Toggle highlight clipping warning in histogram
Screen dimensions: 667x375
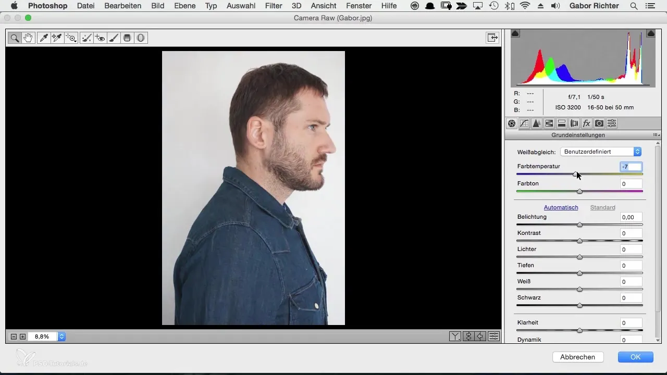click(651, 33)
